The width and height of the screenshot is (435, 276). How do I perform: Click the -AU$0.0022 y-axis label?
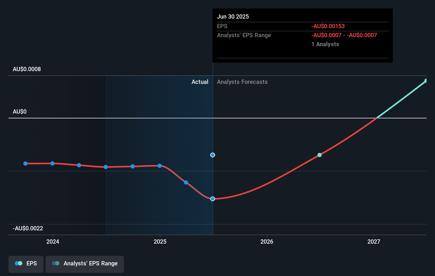(28, 228)
